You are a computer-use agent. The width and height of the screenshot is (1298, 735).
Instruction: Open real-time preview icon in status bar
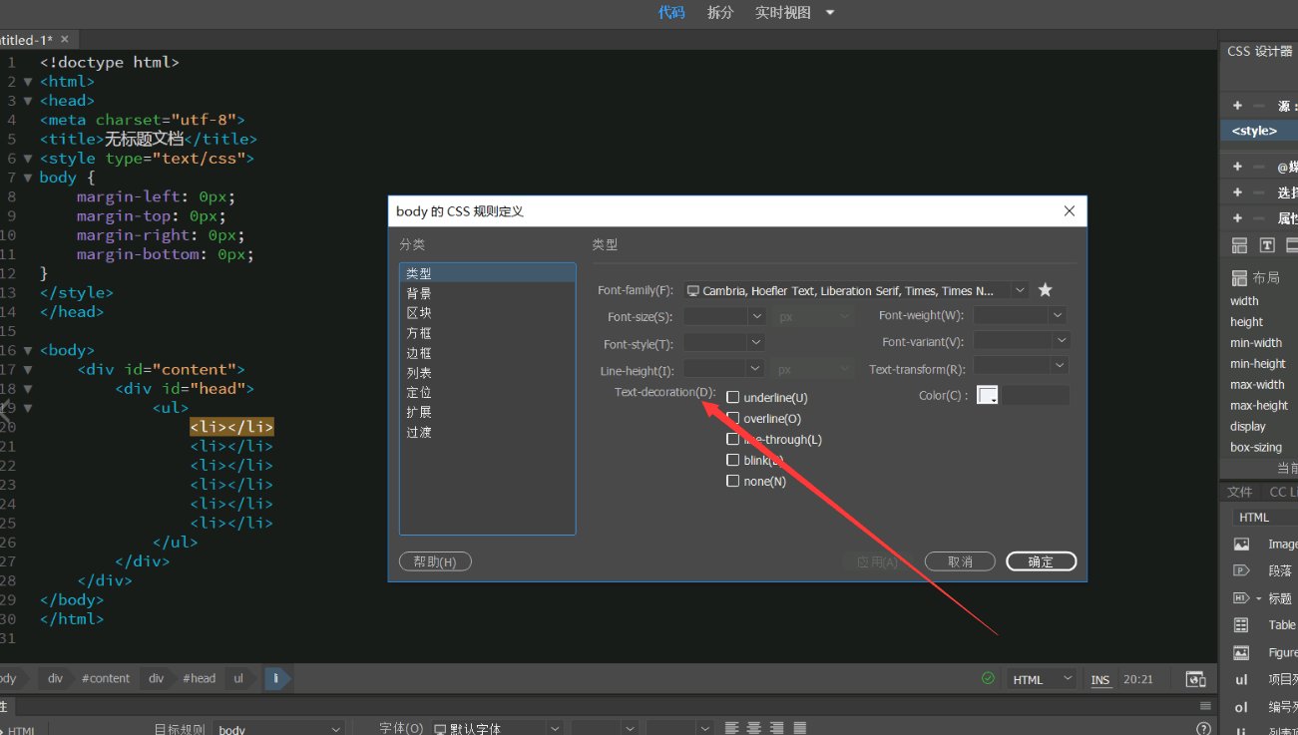pos(1195,679)
